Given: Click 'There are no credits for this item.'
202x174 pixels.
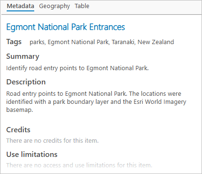Looking at the screenshot, I should point(52,140).
